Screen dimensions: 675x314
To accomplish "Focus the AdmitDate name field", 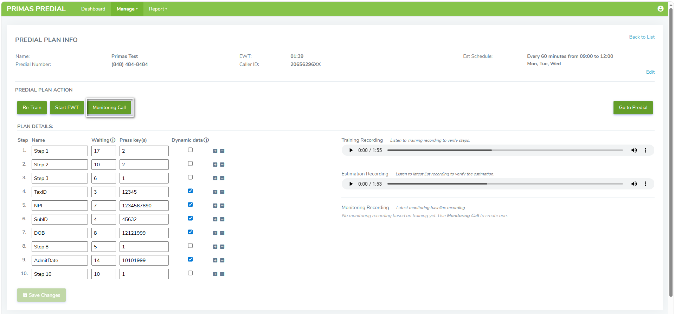I will pyautogui.click(x=60, y=260).
